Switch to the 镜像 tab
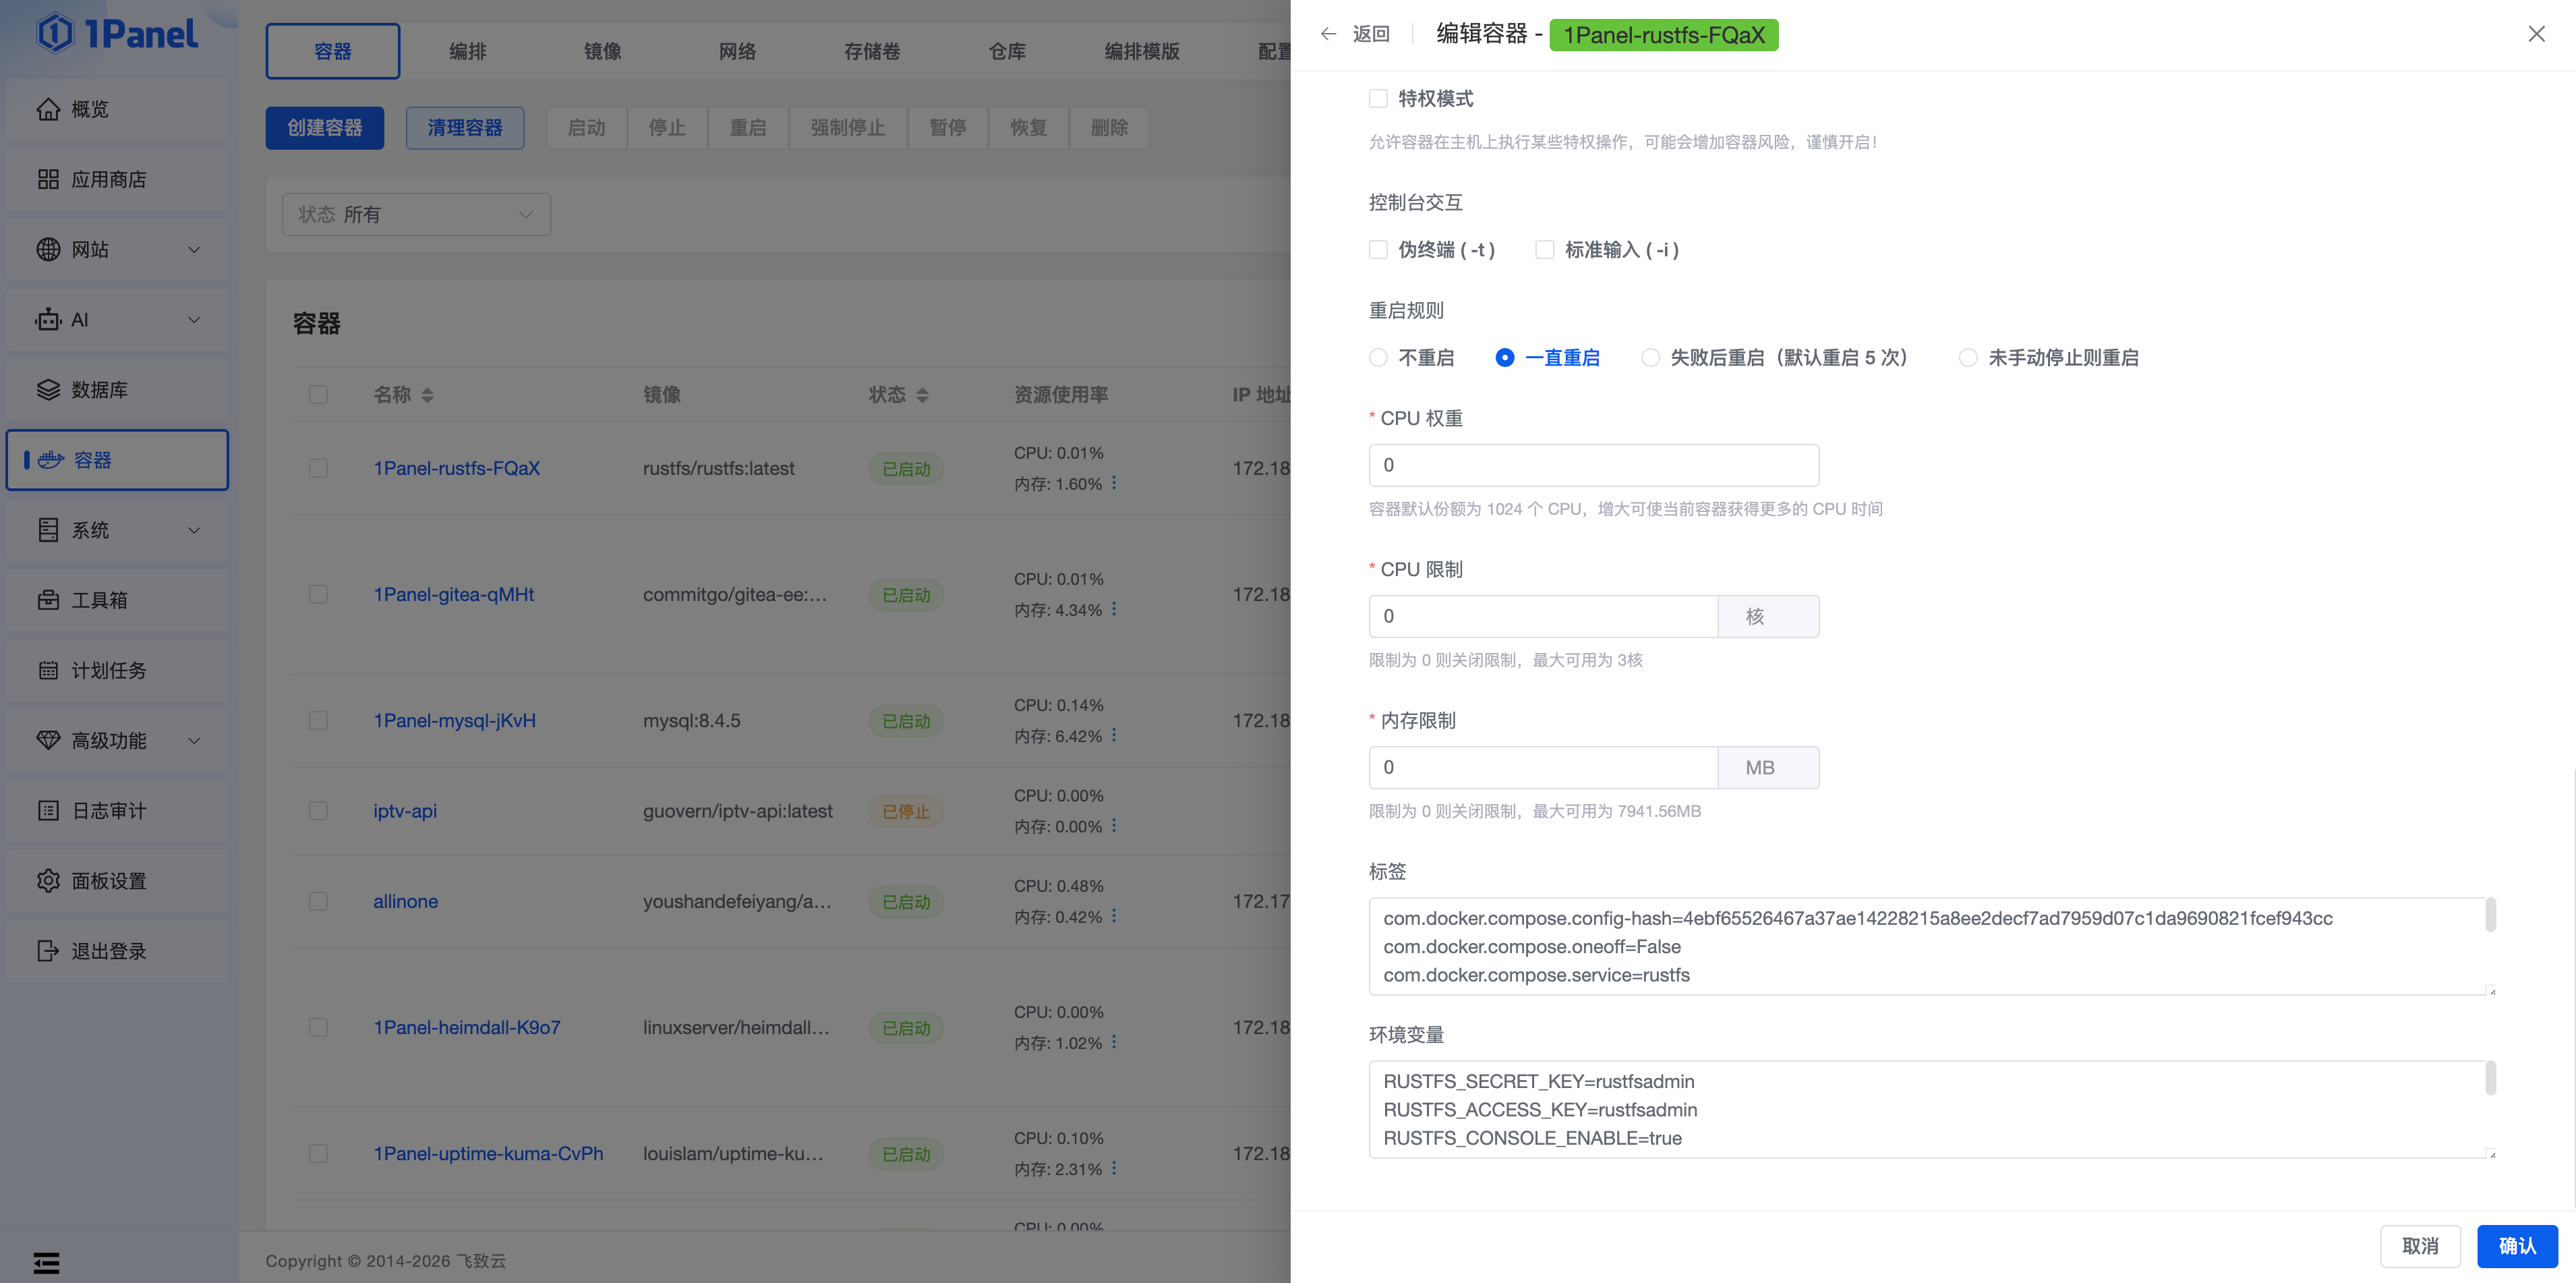 click(x=602, y=51)
